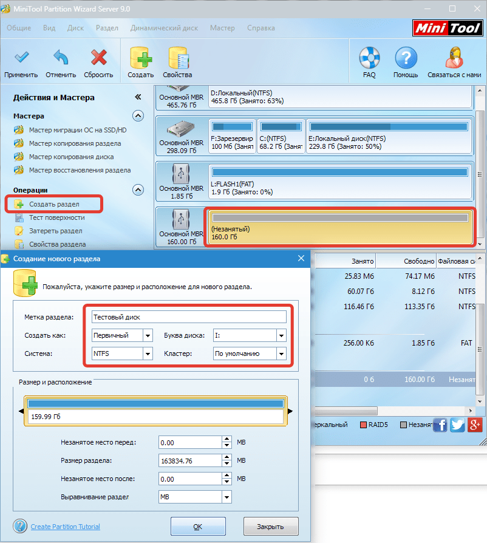
Task: Open the Create Partition Tutorial link
Action: pos(65,527)
